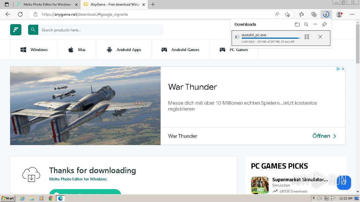
Task: Toggle Downloads toolbar button
Action: (326, 14)
